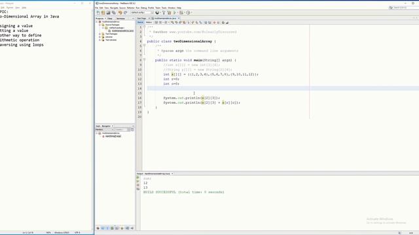Image resolution: width=419 pixels, height=235 pixels.
Task: Close the Output panel tab
Action: pos(172,174)
